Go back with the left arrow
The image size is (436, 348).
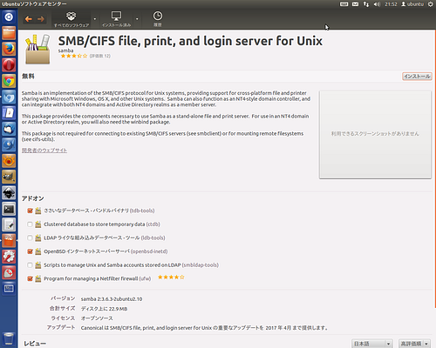point(29,19)
